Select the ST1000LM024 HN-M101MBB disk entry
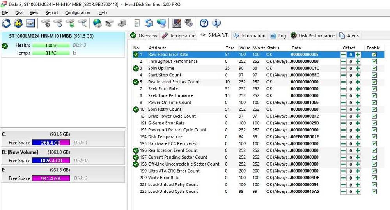 click(x=63, y=44)
